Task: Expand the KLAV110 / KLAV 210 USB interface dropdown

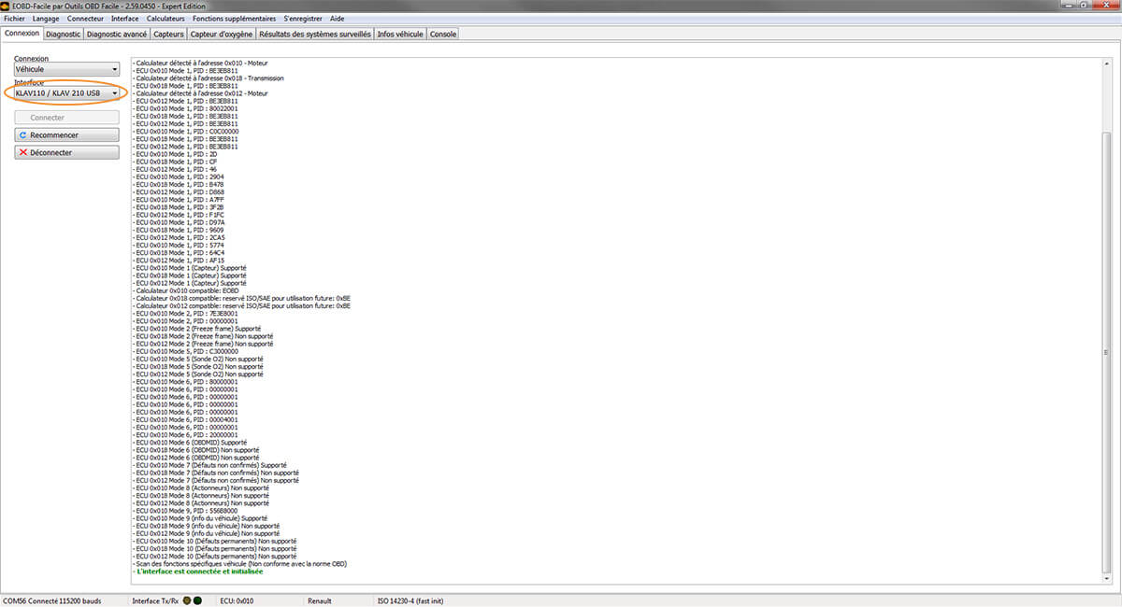Action: coord(67,92)
